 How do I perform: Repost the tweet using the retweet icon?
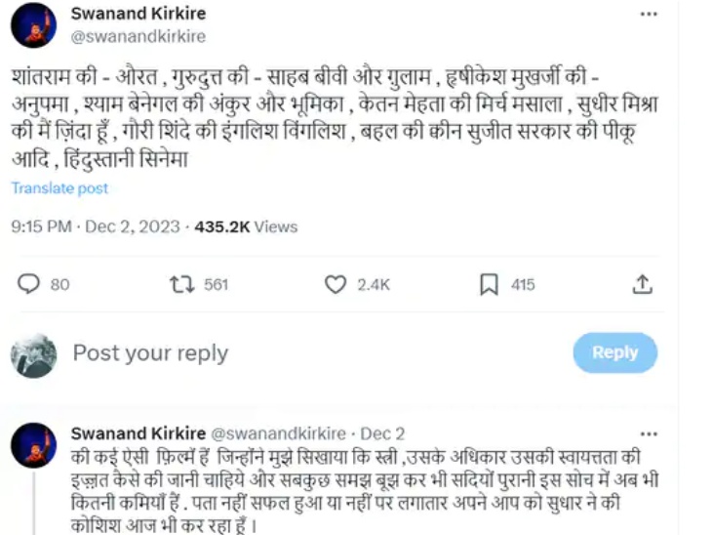(181, 284)
